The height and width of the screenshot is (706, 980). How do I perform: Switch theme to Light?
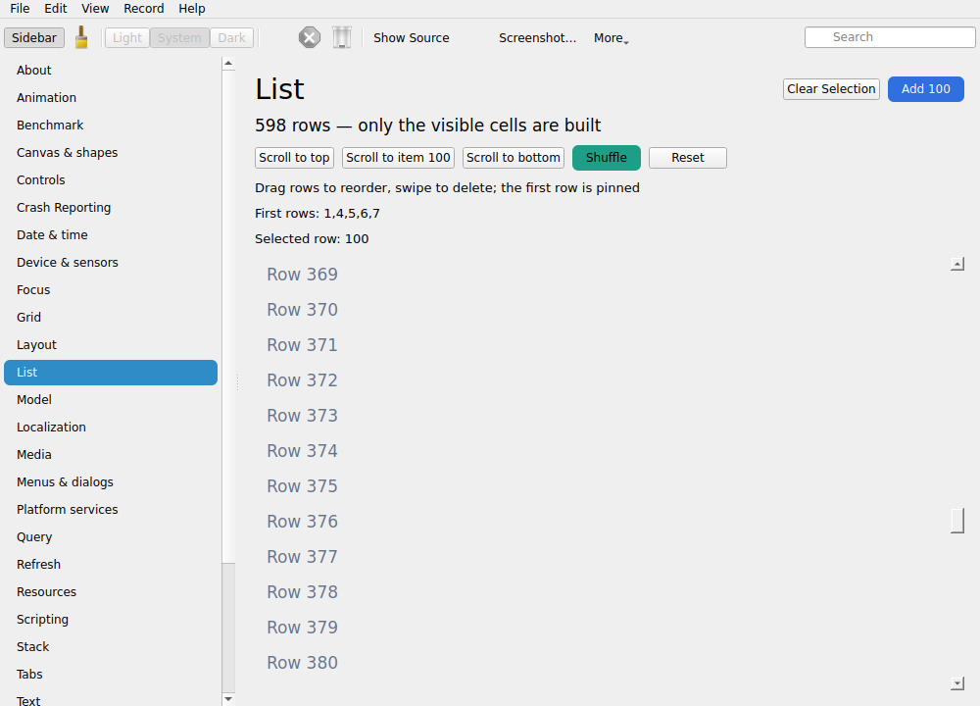[x=126, y=37]
